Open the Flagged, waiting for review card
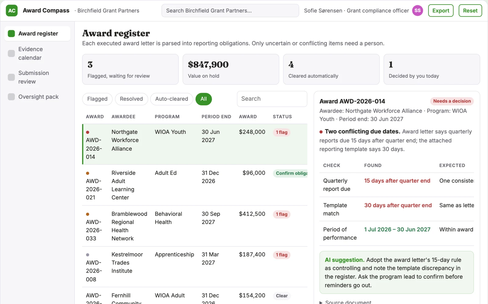This screenshot has height=304, width=488. coord(130,69)
